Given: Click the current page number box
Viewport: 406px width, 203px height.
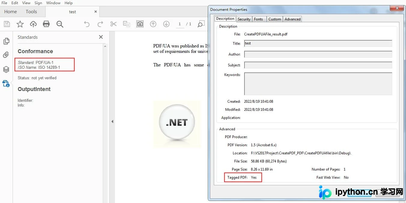Looking at the screenshot, I should click(180, 24).
